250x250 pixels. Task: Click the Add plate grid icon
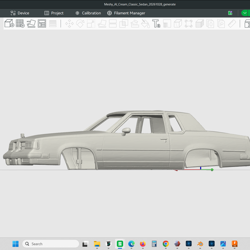[20, 23]
